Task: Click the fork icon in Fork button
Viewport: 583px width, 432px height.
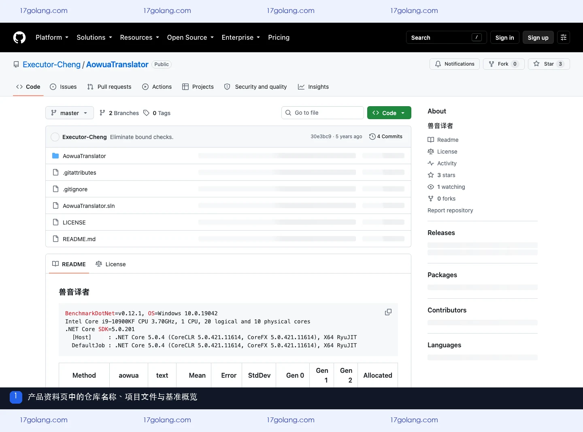Action: (492, 64)
